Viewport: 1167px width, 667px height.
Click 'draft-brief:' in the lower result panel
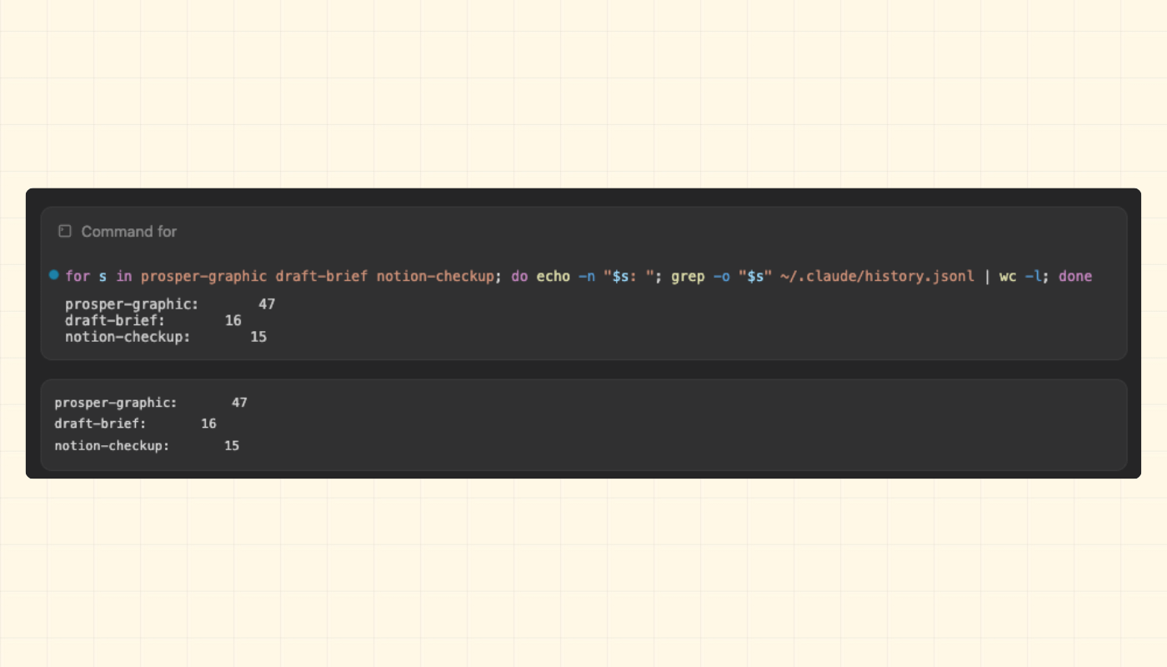click(x=100, y=424)
